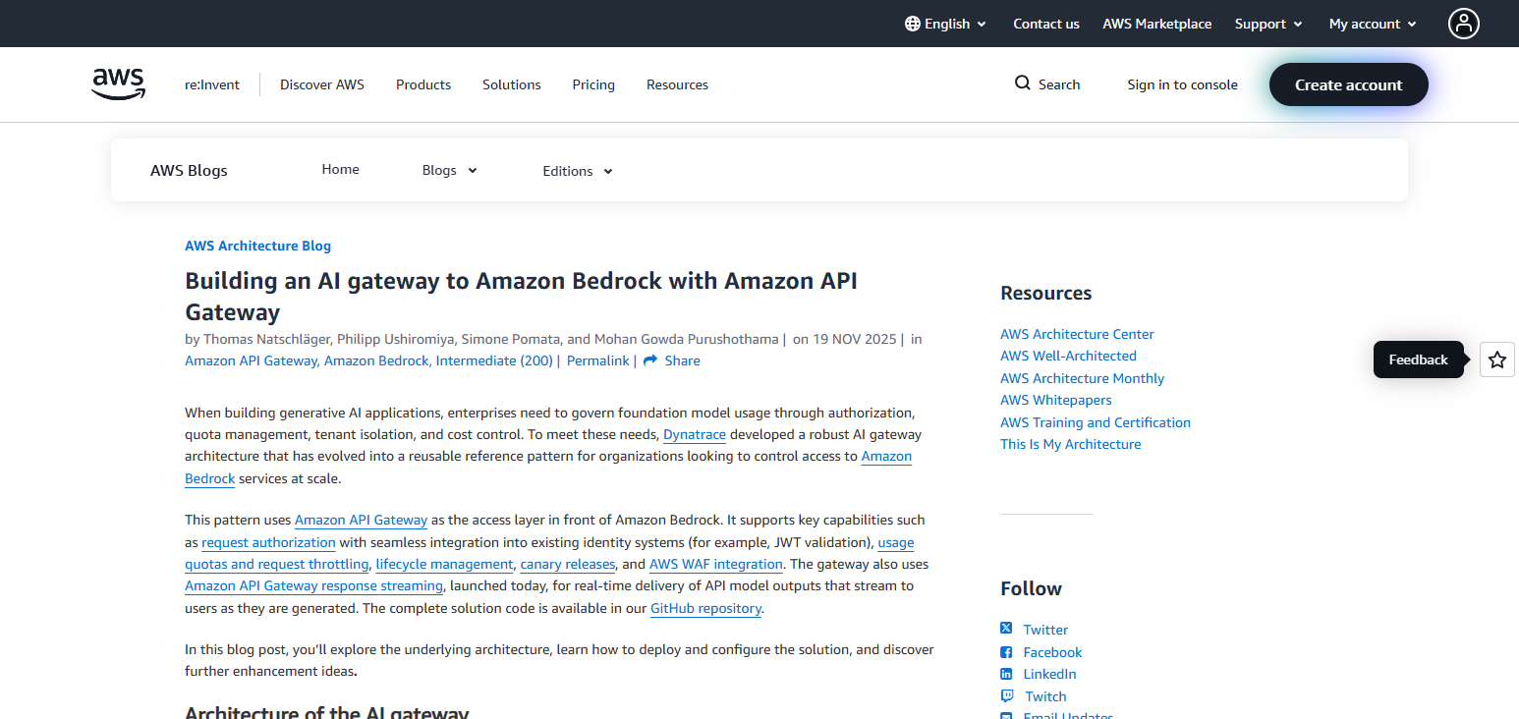Open the canary releases link
The image size is (1519, 719).
point(568,564)
